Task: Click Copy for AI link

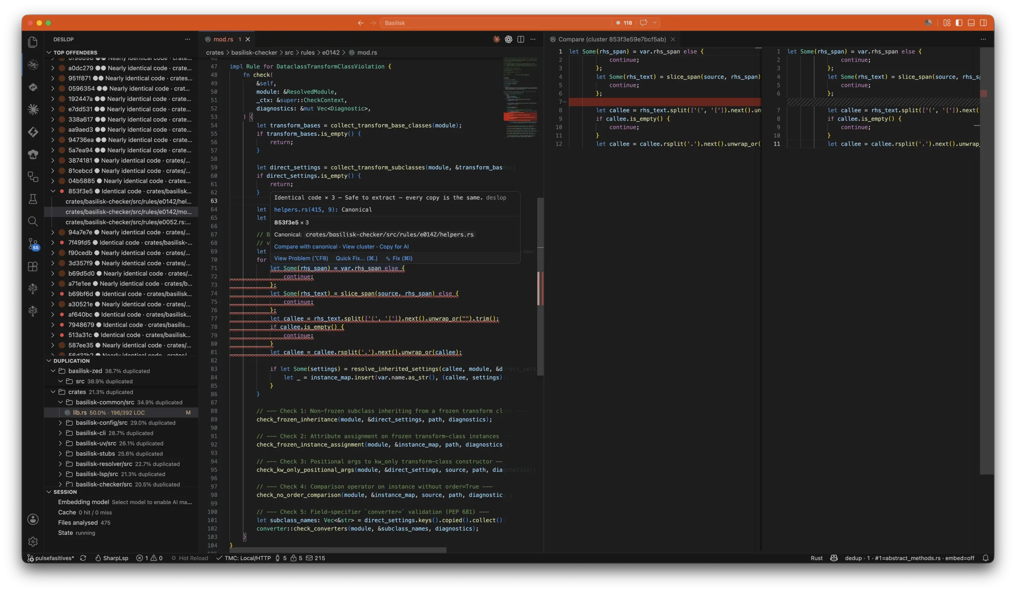Action: (393, 246)
